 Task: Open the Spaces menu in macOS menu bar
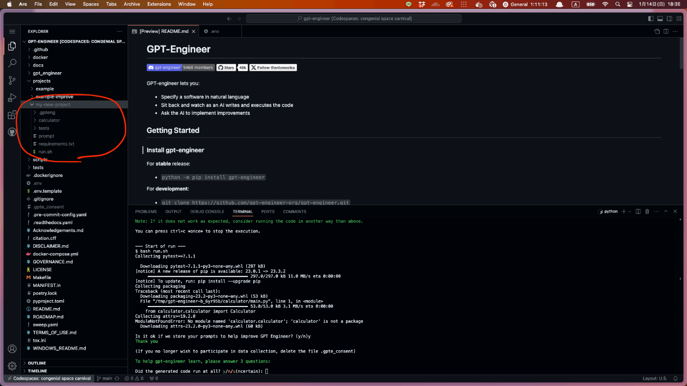91,4
